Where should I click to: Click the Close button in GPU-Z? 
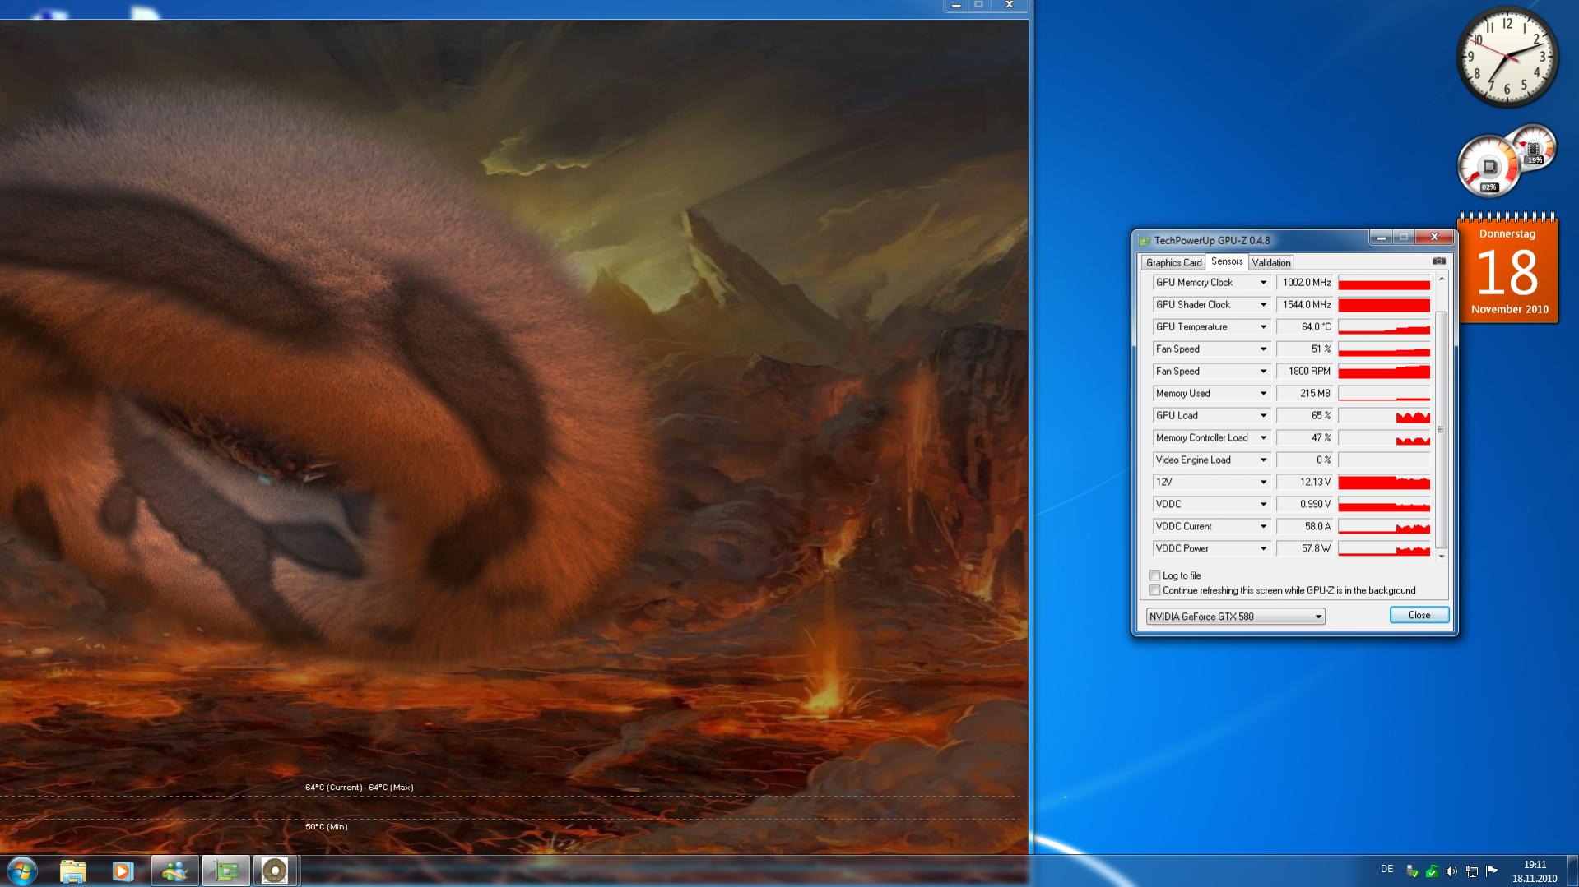1419,615
